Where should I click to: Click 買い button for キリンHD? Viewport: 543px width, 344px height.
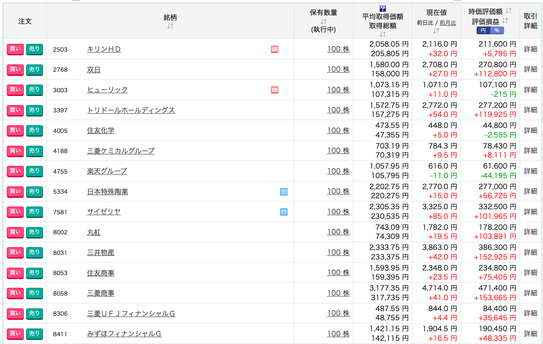15,49
